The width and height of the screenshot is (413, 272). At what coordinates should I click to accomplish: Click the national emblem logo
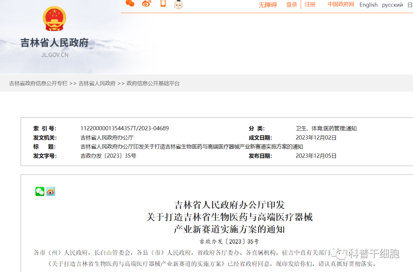tap(54, 19)
